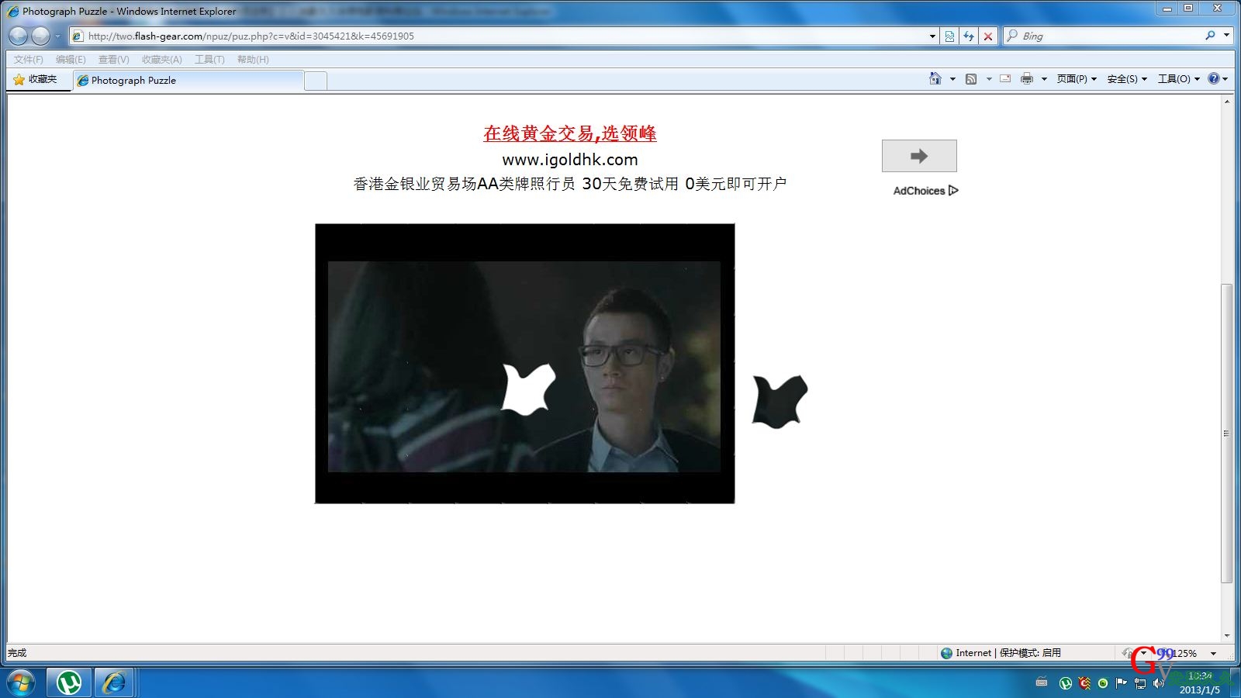This screenshot has height=698, width=1241.
Task: Open the 125% zoom level dropdown
Action: [1213, 654]
